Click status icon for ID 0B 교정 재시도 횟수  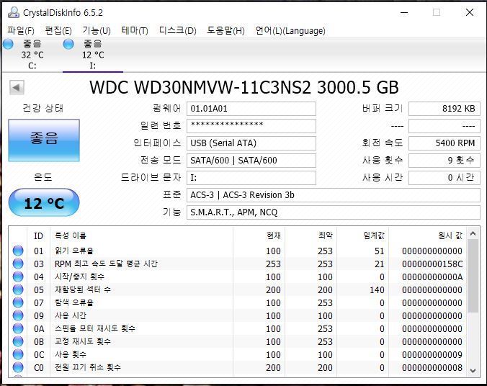[x=18, y=341]
